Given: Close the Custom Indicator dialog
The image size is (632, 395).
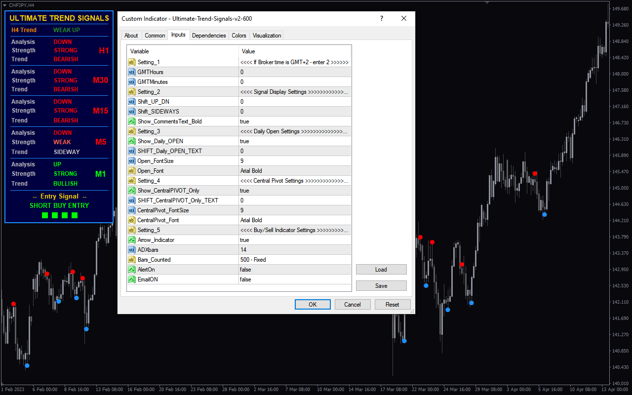Looking at the screenshot, I should [x=404, y=19].
